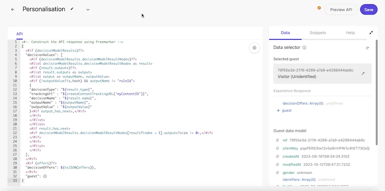
Task: Edit the Personalisation title with pencil icon
Action: pos(72,9)
